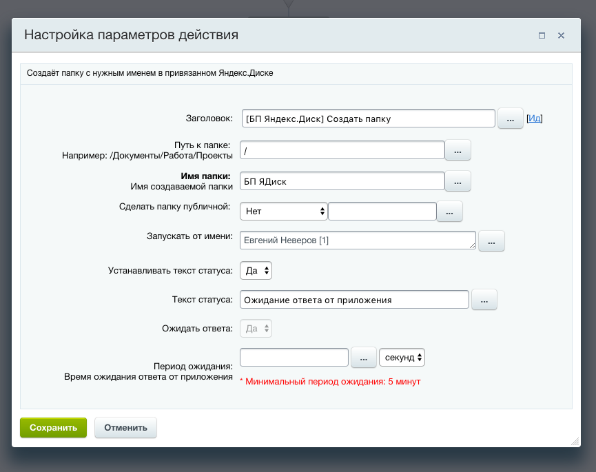Image resolution: width=596 pixels, height=472 pixels.
Task: Click '...' button beside Запускать от имени
Action: tap(491, 240)
